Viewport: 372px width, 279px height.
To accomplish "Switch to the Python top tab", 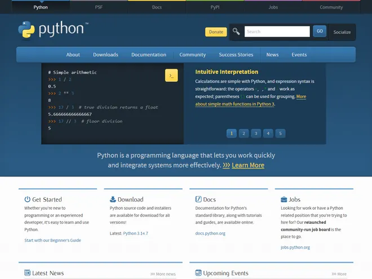I will [x=41, y=7].
